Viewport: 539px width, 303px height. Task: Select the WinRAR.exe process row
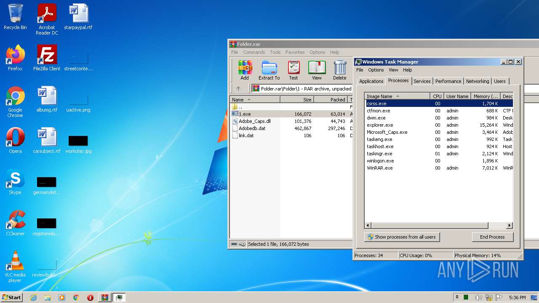(x=439, y=168)
